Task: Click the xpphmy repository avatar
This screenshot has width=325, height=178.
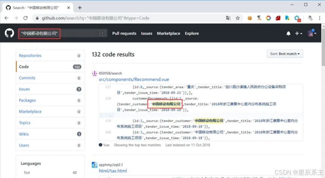Action: coord(94,165)
